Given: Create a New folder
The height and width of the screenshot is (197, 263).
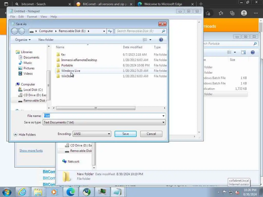Looking at the screenshot, I should click(x=46, y=40).
